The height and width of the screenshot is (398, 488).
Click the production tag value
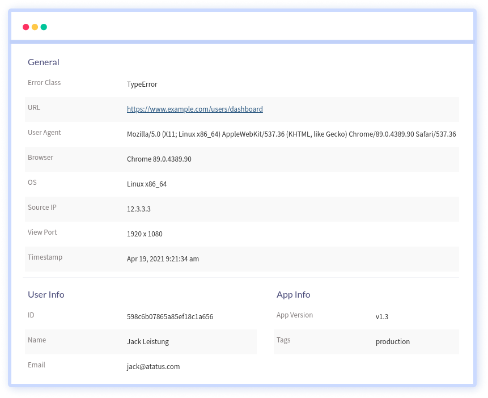(x=392, y=342)
